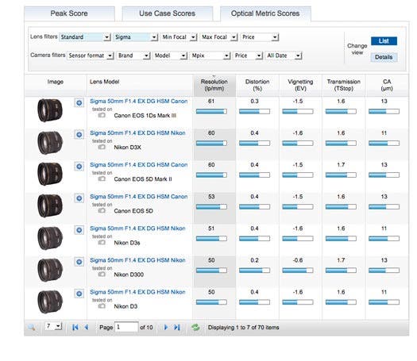Click CA bar in the Nikon D3 row
This screenshot has height=361, width=417.
point(384,302)
